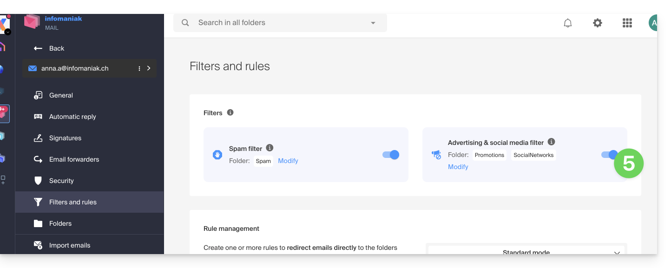Turn off Advertising & social media filter

(609, 155)
